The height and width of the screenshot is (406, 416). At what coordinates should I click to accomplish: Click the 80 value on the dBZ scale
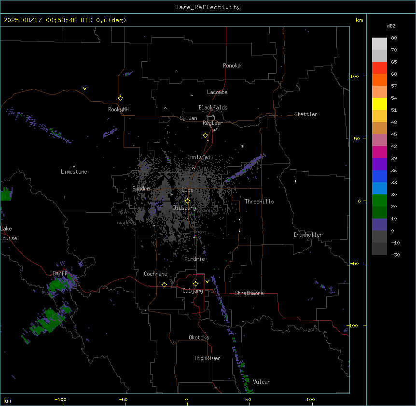pyautogui.click(x=394, y=38)
